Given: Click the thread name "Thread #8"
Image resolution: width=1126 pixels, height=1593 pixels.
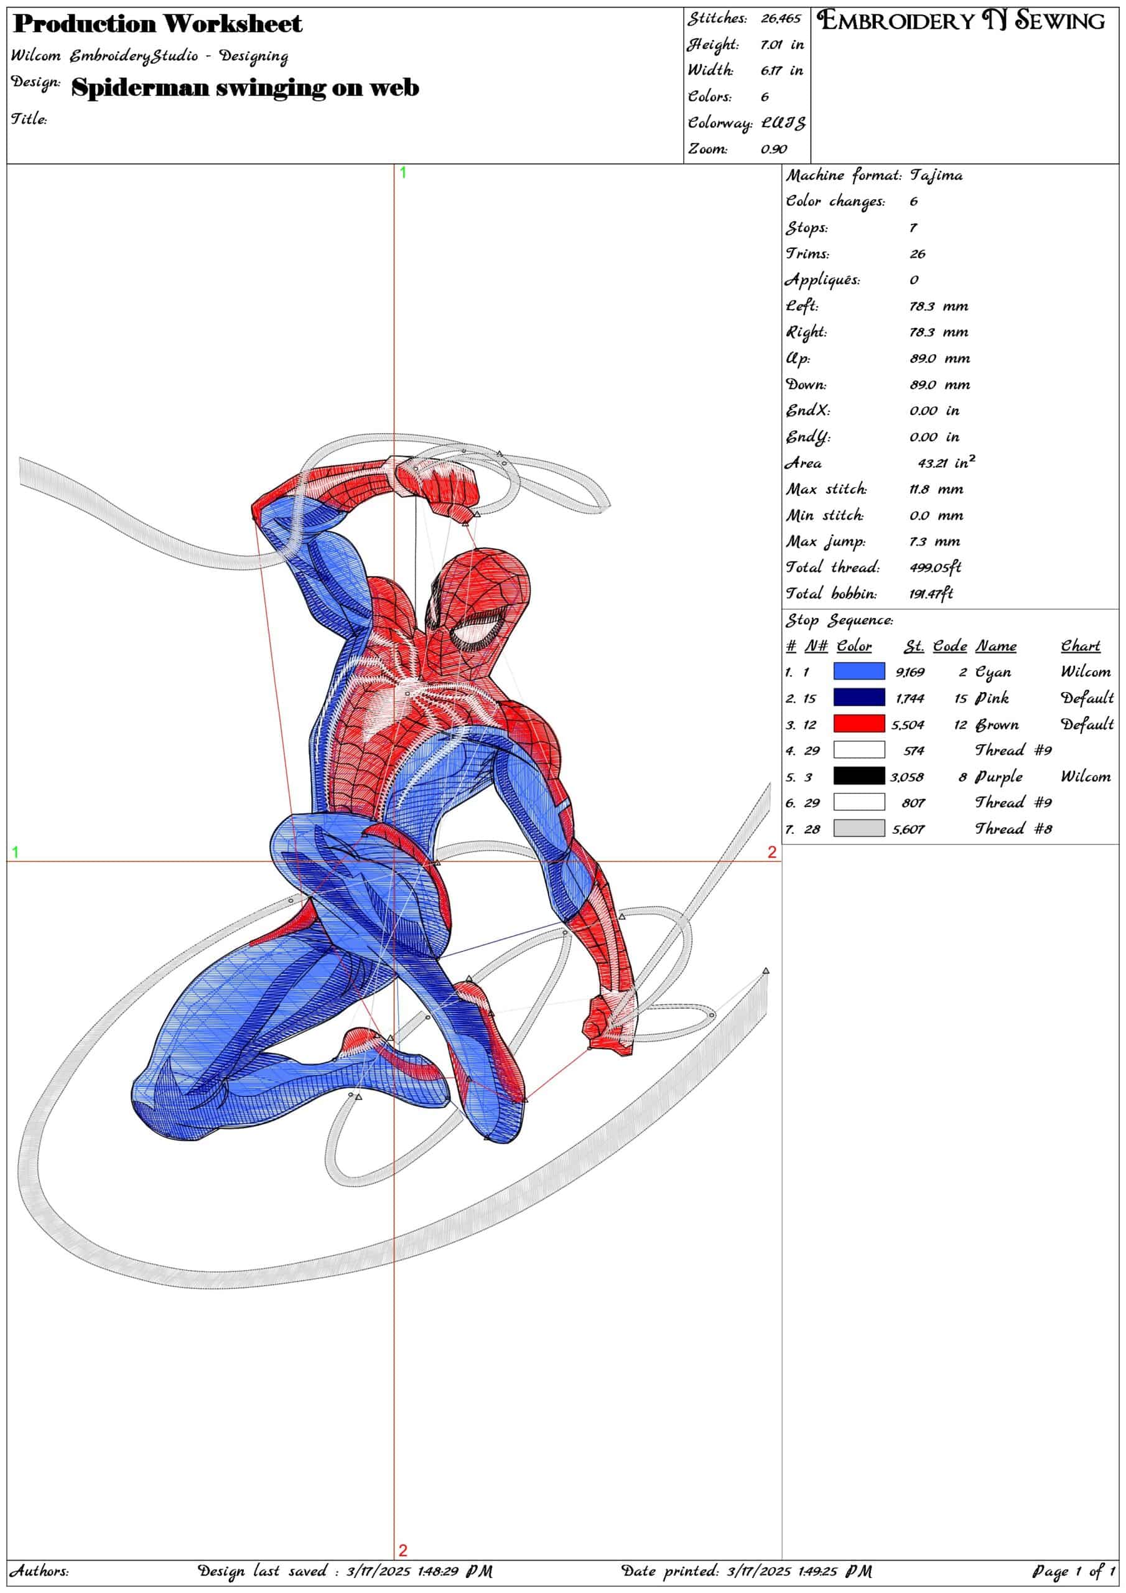Looking at the screenshot, I should (1013, 828).
